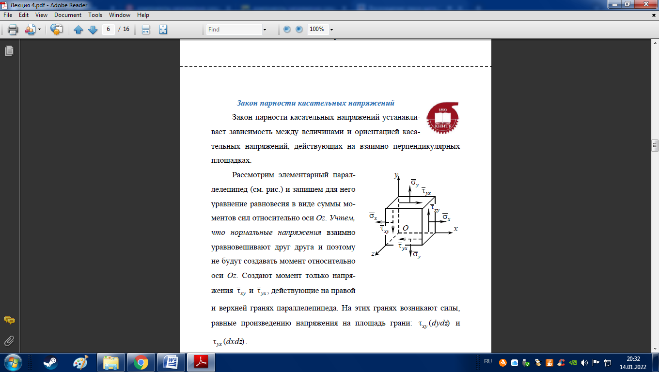Expand the Collaborate button dropdown arrow

[x=40, y=30]
